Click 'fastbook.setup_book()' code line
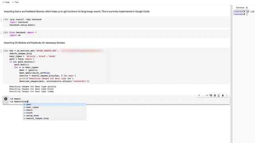The width and height of the screenshot is (255, 143). point(22,25)
